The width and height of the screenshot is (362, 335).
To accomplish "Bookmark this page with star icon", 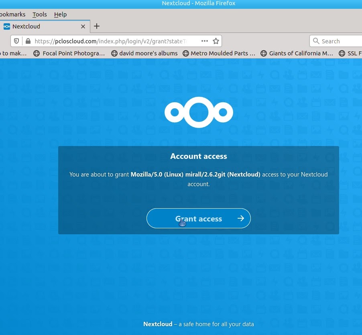I will 216,41.
